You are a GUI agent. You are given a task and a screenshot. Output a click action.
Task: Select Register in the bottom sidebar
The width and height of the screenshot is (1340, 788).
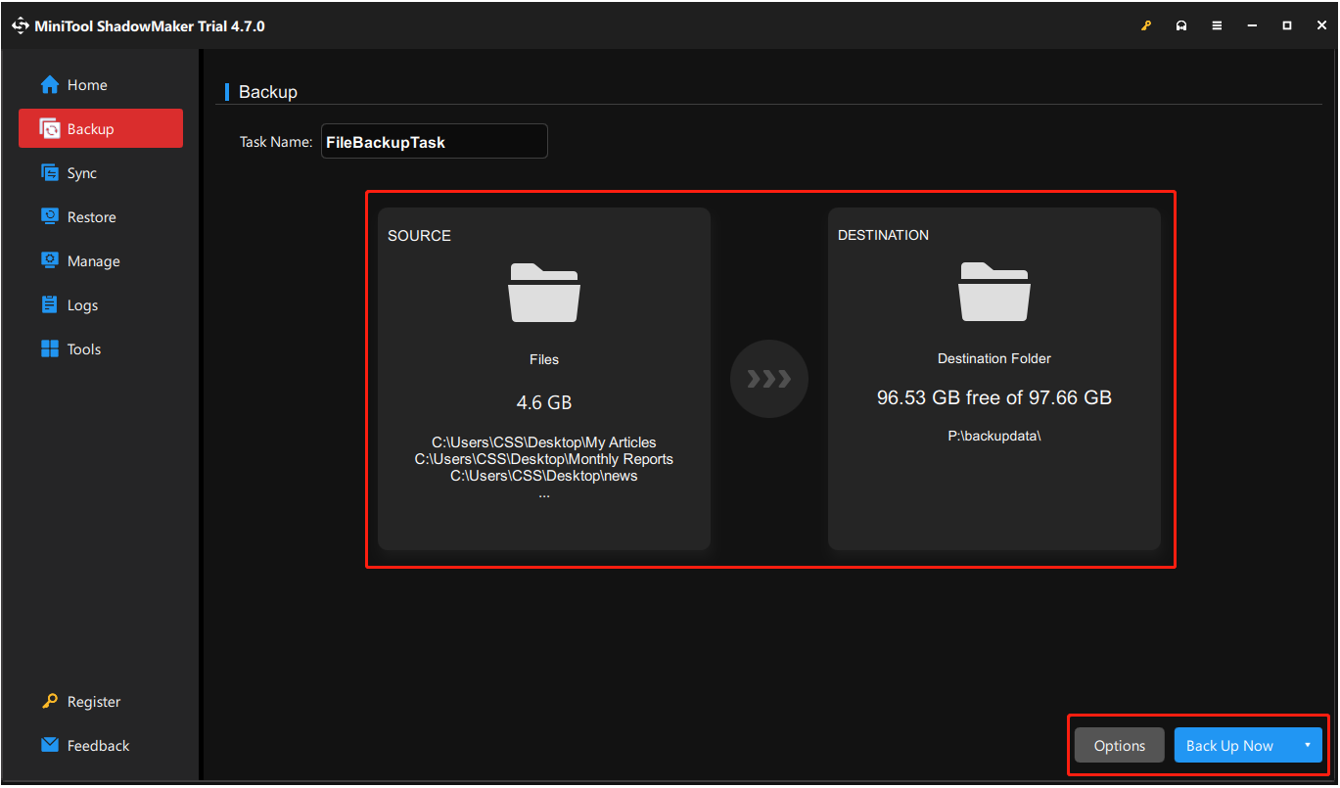pyautogui.click(x=92, y=701)
